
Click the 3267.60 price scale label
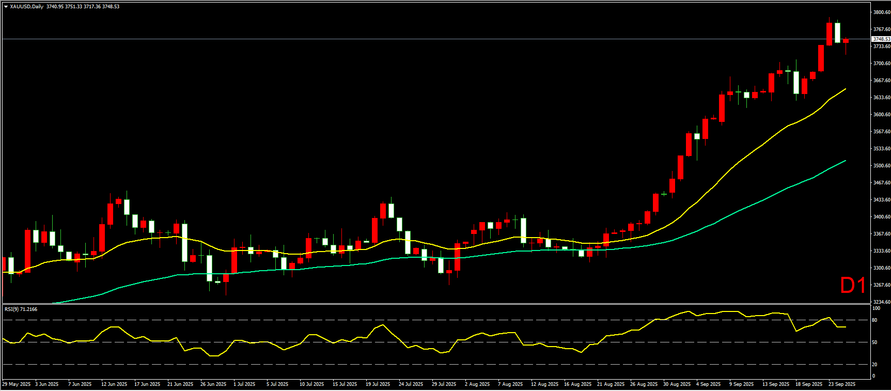pyautogui.click(x=881, y=285)
